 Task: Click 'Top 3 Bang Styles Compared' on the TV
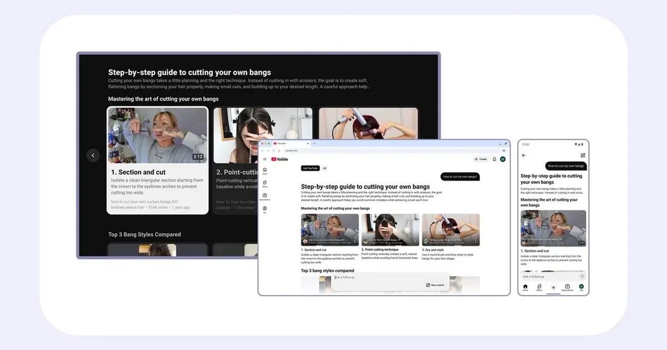click(x=145, y=234)
